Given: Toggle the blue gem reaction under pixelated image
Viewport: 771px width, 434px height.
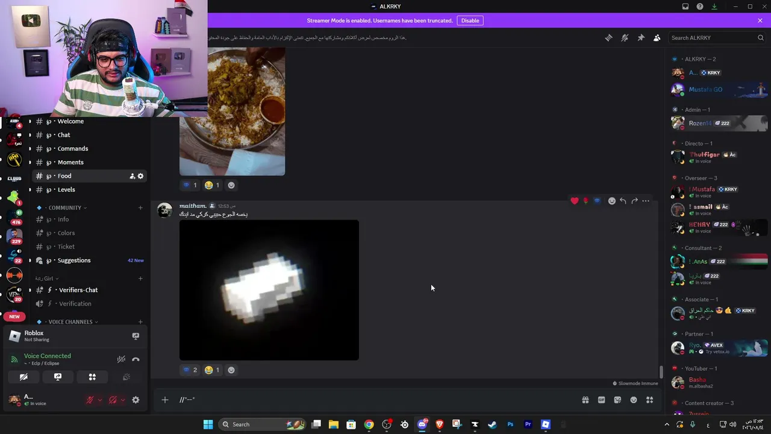Looking at the screenshot, I should click(x=190, y=370).
